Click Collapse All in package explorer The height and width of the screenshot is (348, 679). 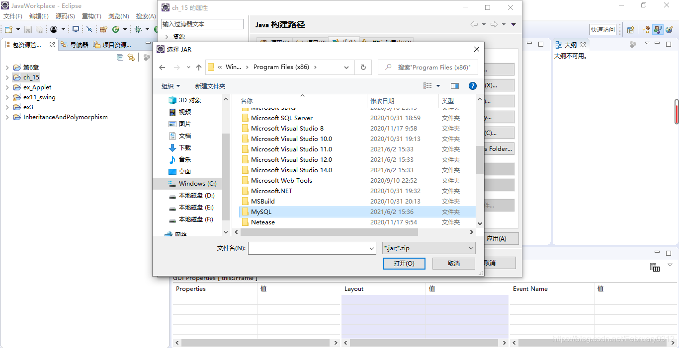pos(120,57)
